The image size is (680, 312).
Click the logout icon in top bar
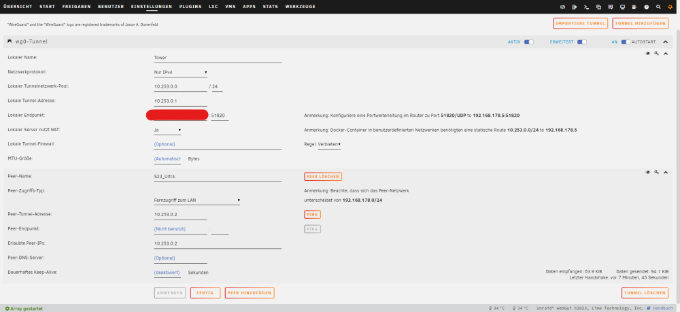coord(575,7)
